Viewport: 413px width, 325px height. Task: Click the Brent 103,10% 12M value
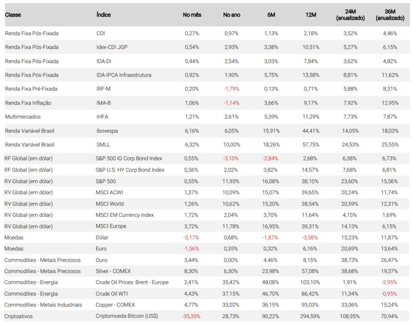click(x=310, y=282)
